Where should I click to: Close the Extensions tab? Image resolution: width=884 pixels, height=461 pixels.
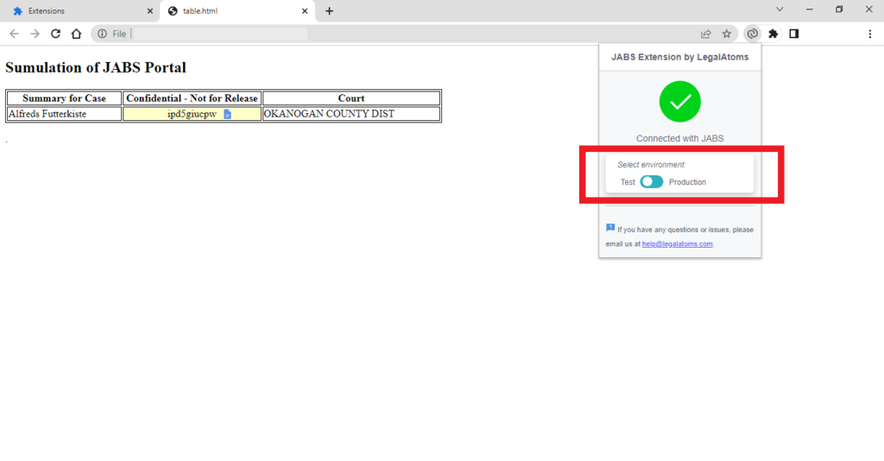[x=150, y=10]
